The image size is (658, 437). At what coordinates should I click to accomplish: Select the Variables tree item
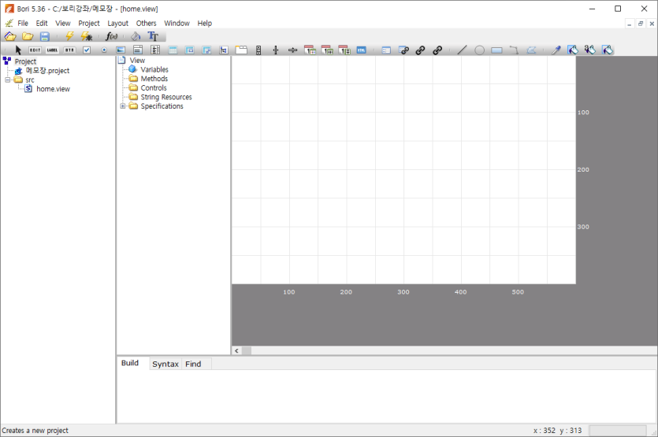pyautogui.click(x=154, y=69)
